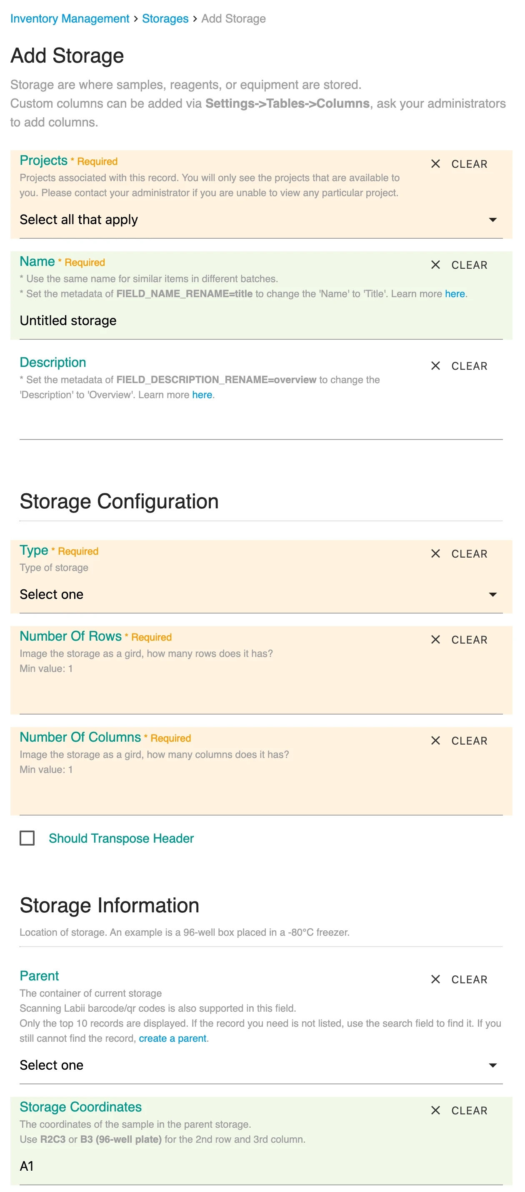Click the X clear icon for Name

click(435, 265)
